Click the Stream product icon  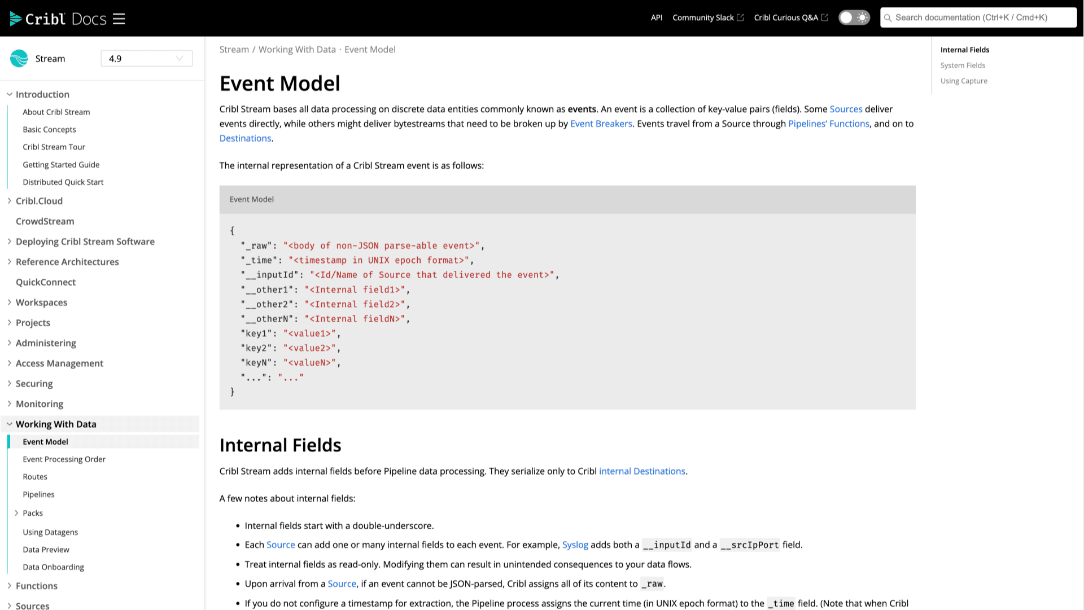[x=19, y=58]
